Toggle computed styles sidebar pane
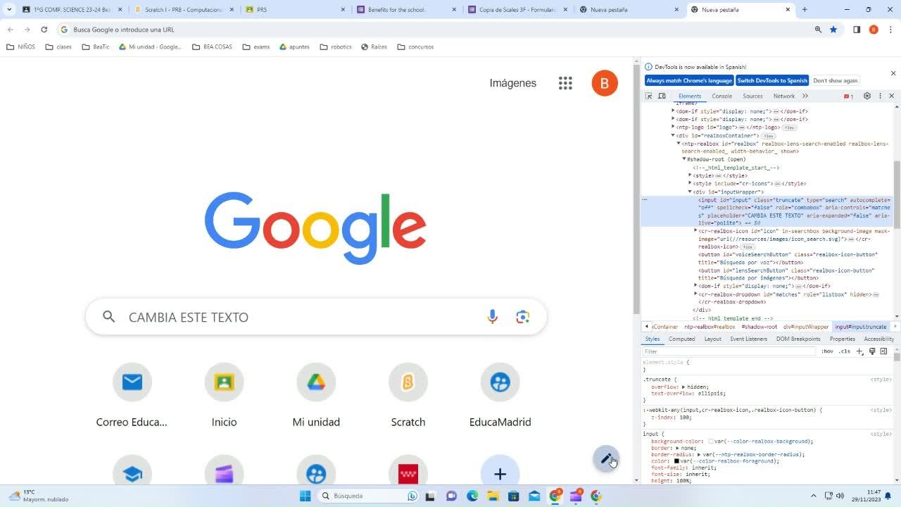This screenshot has width=901, height=507. pos(884,351)
